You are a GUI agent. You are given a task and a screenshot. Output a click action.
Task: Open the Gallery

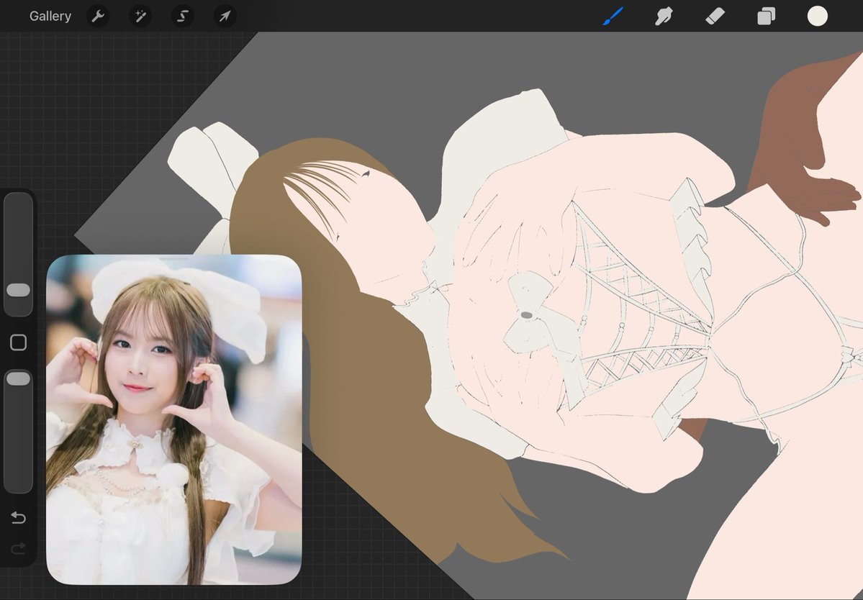click(50, 17)
